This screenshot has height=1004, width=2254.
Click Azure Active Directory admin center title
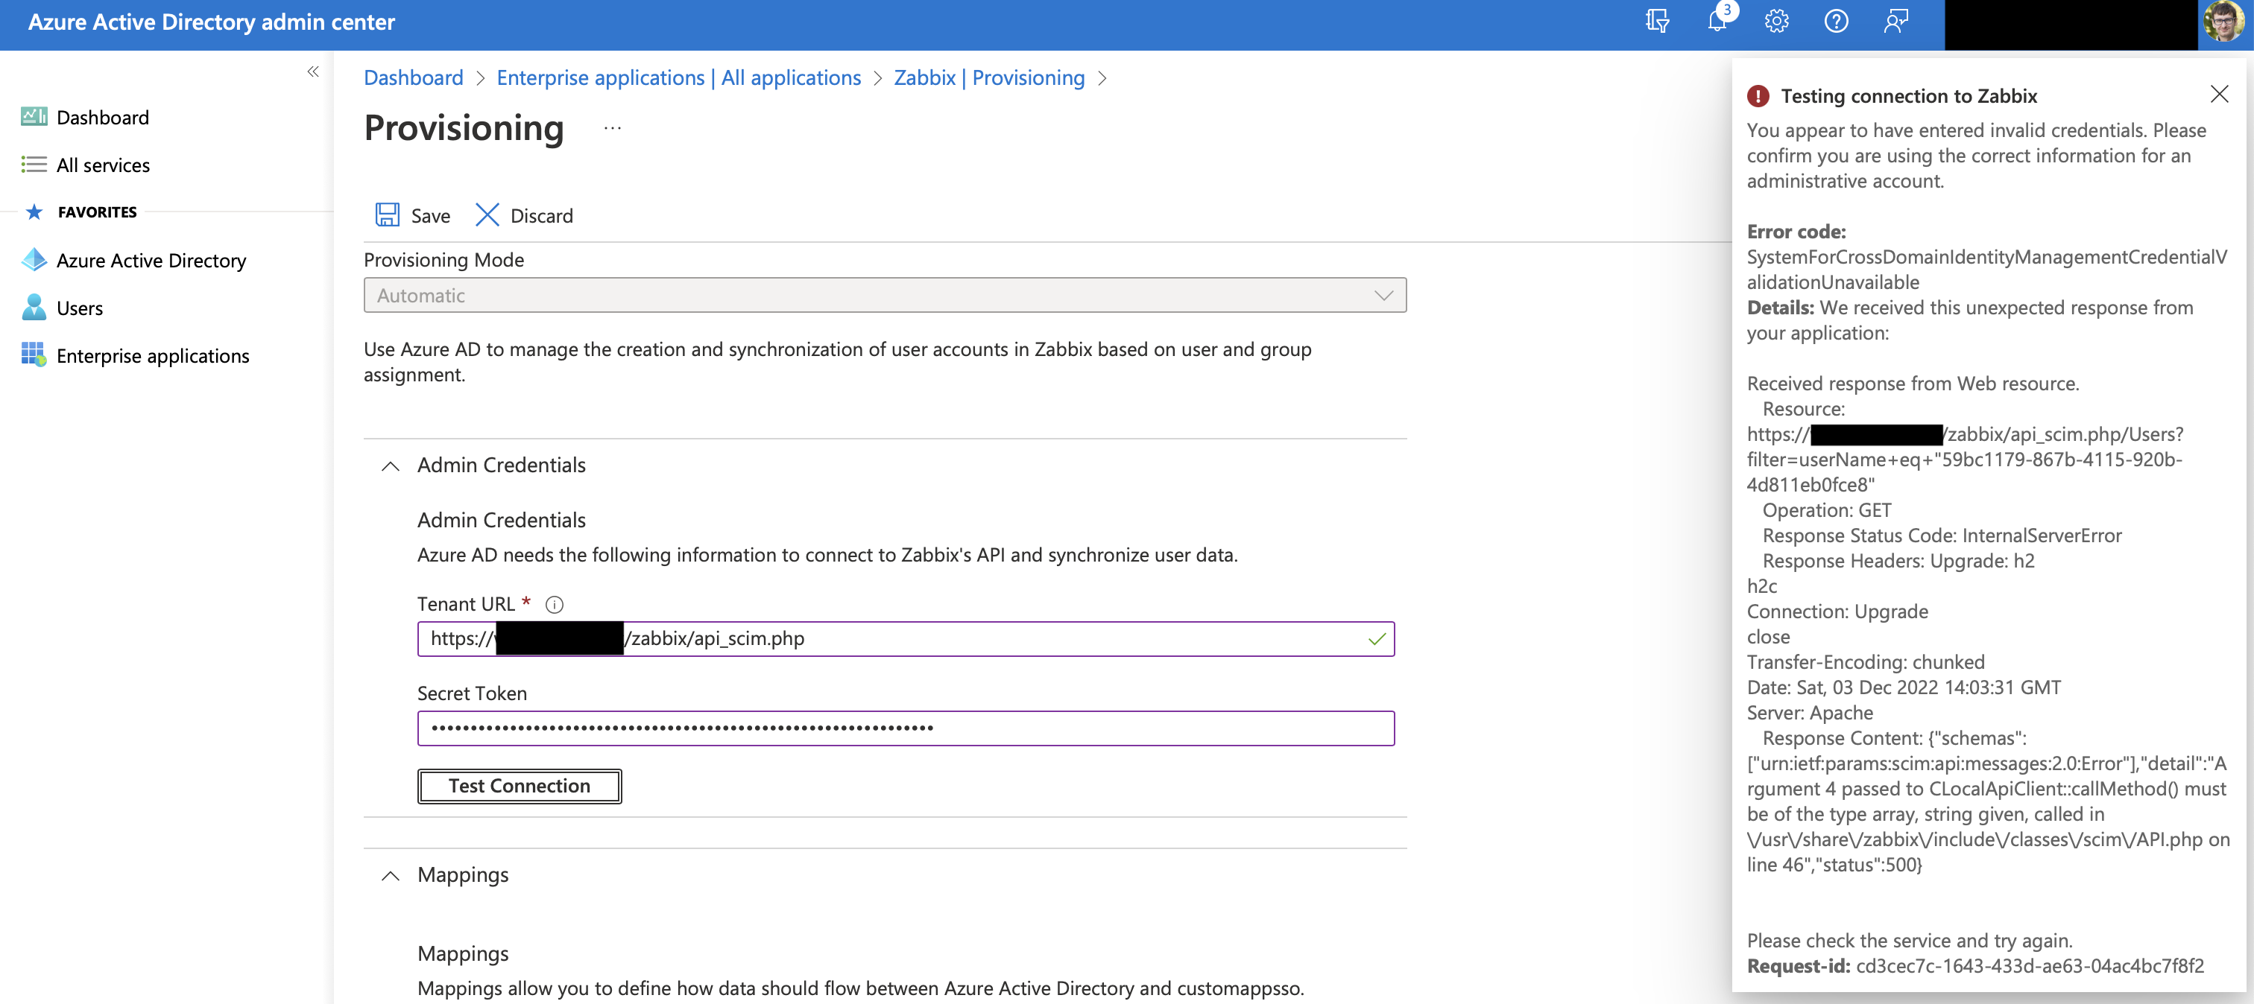pyautogui.click(x=212, y=21)
